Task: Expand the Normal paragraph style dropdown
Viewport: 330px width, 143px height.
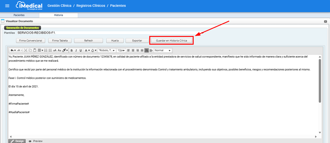Action: coord(163,50)
